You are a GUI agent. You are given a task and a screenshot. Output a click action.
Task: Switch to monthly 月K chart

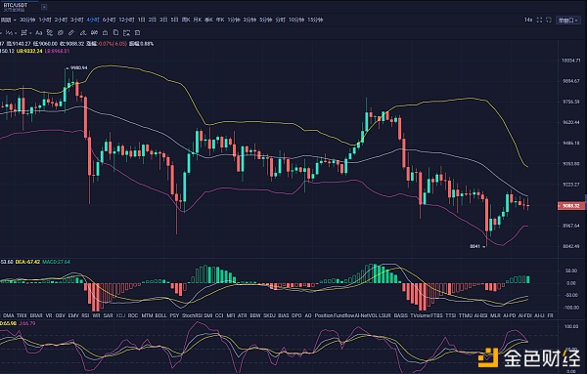198,20
